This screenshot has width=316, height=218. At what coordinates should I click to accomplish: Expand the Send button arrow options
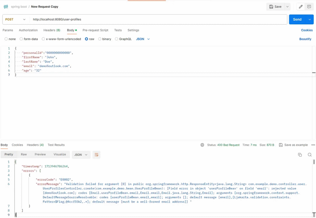point(310,19)
